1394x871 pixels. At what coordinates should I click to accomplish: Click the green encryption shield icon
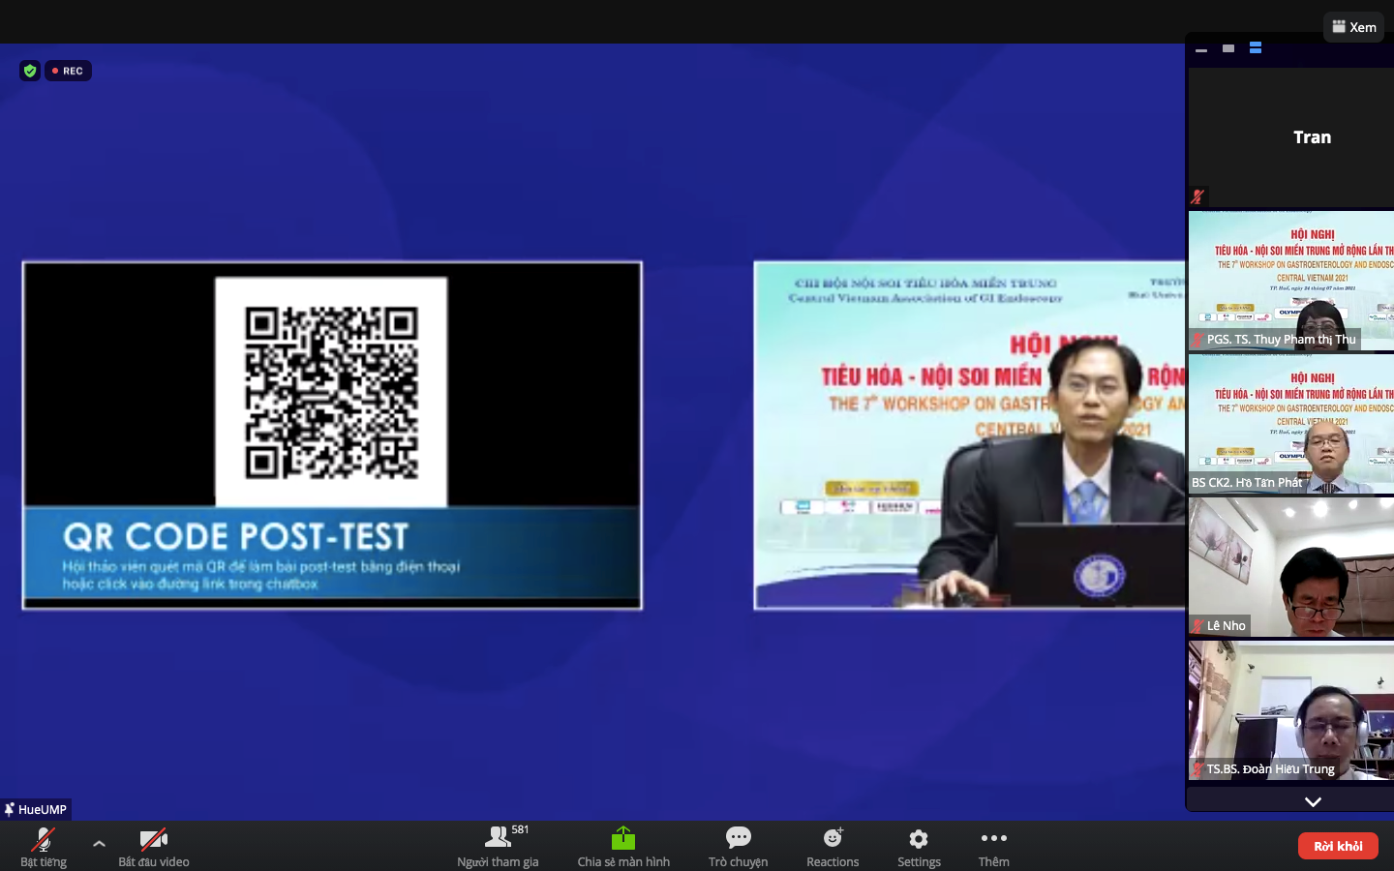pyautogui.click(x=30, y=71)
